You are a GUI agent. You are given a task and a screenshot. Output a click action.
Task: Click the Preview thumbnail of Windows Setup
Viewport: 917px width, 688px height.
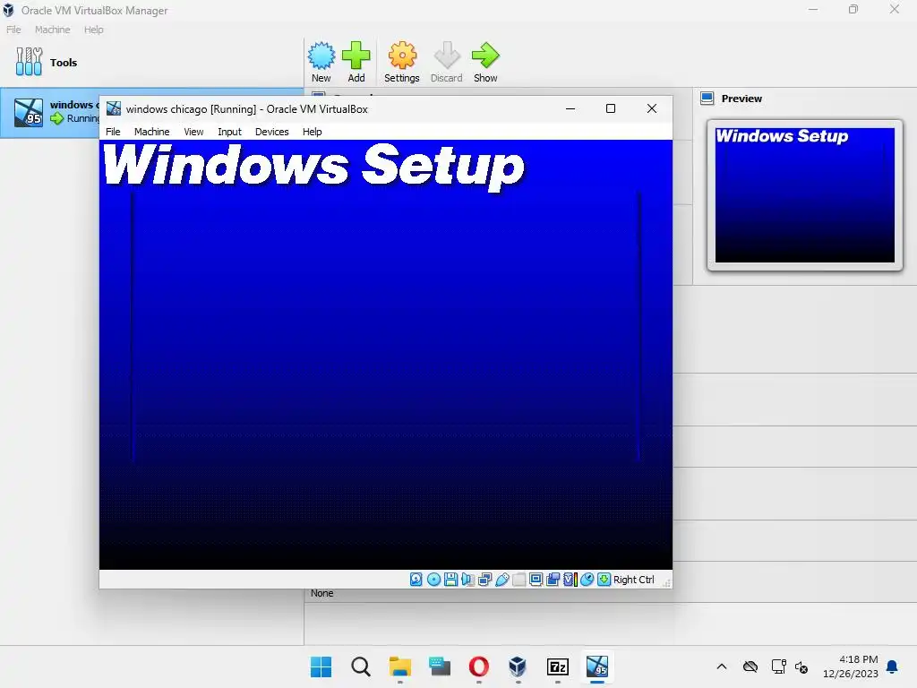pos(805,195)
